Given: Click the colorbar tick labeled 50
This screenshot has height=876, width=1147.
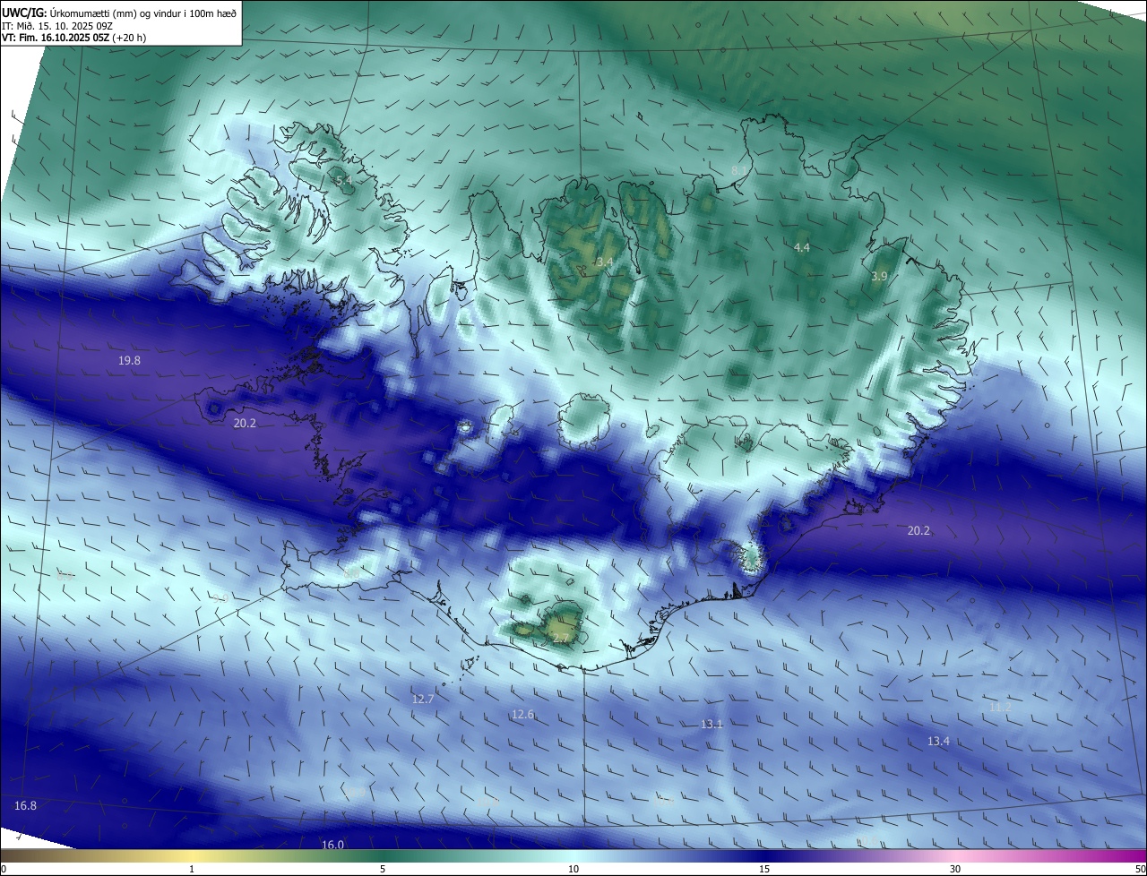Looking at the screenshot, I should pyautogui.click(x=1140, y=869).
